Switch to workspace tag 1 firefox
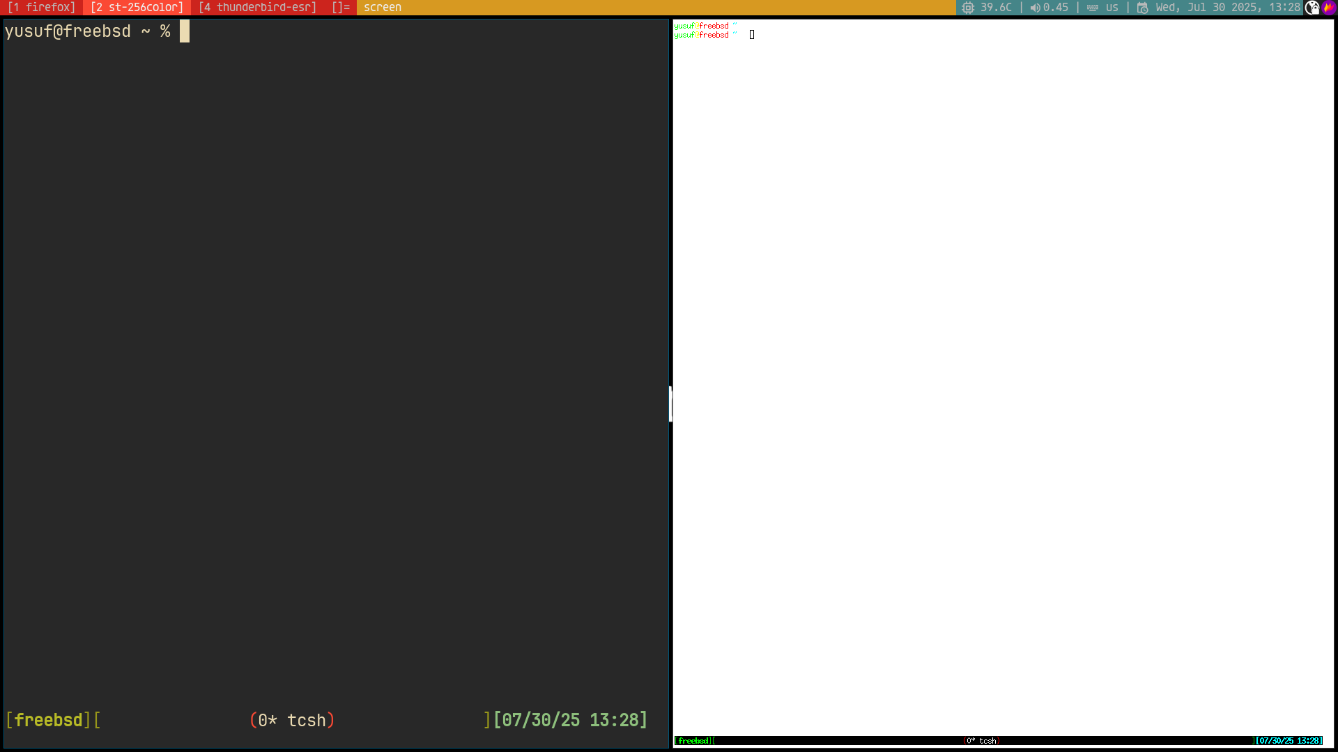This screenshot has height=752, width=1338. click(x=42, y=8)
